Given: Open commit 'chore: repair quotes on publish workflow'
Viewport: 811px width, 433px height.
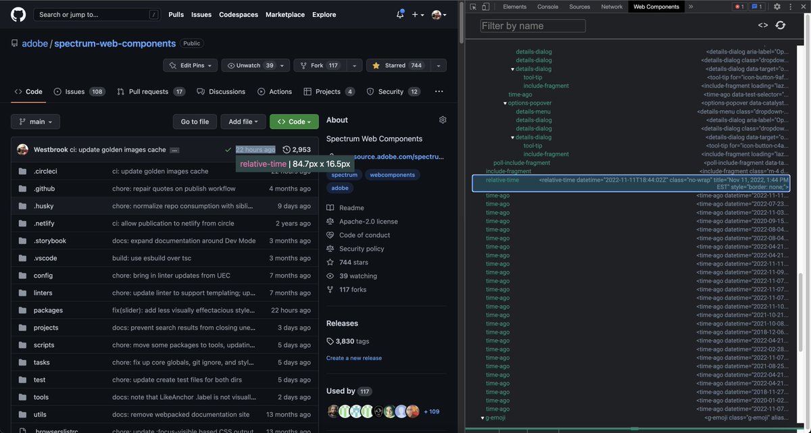Looking at the screenshot, I should [x=174, y=188].
